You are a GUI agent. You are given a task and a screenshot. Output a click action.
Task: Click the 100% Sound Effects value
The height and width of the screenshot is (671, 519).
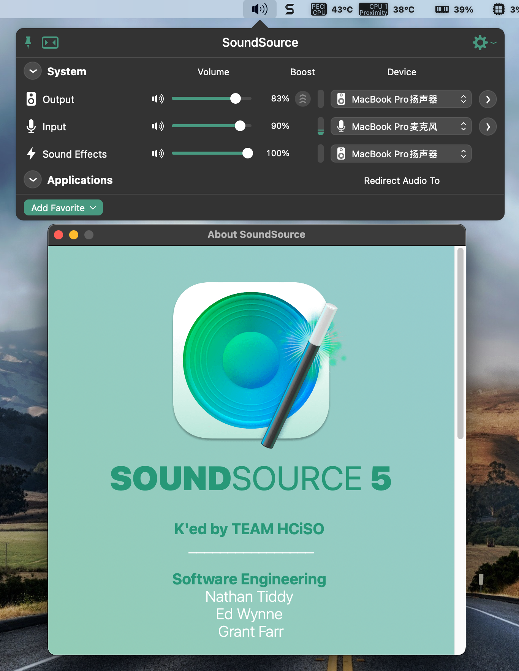click(x=278, y=154)
